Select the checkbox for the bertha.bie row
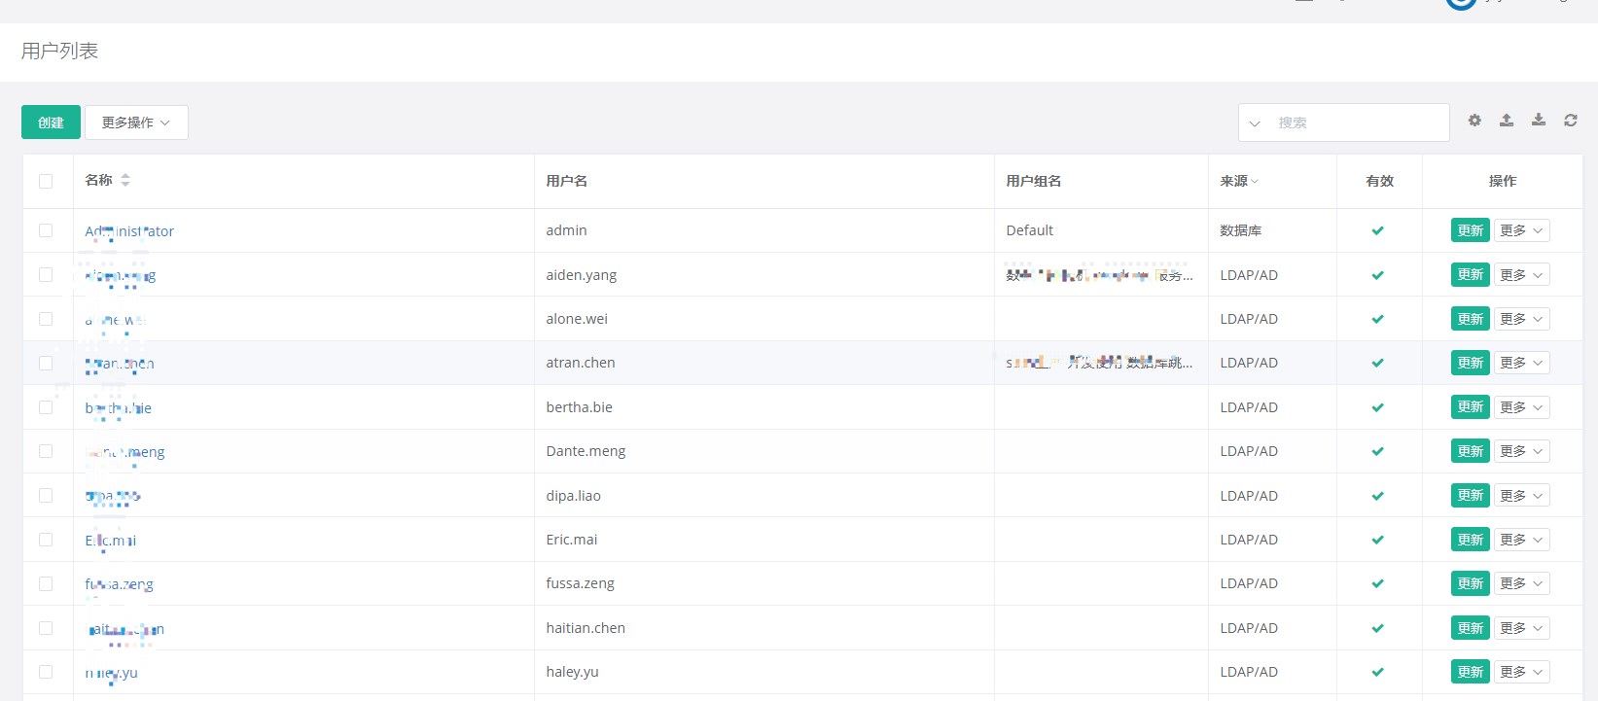This screenshot has width=1598, height=701. tap(46, 407)
